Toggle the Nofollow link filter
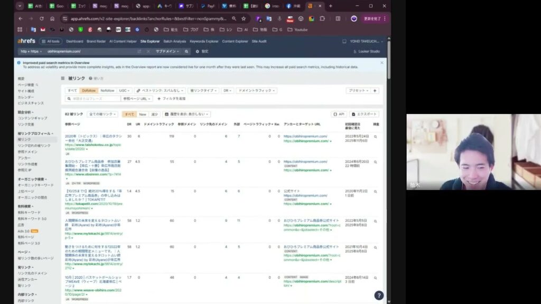Viewport: 541px width, 304px height. pos(107,90)
